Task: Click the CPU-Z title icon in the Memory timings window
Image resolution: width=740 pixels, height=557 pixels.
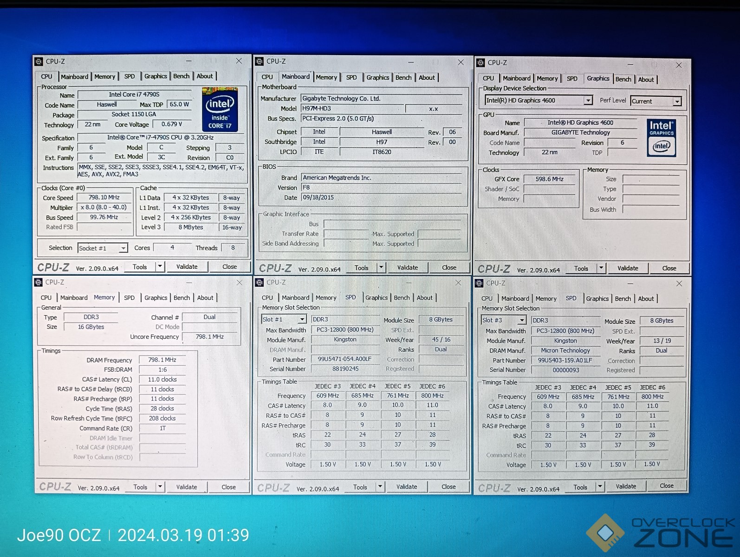Action: pyautogui.click(x=39, y=282)
